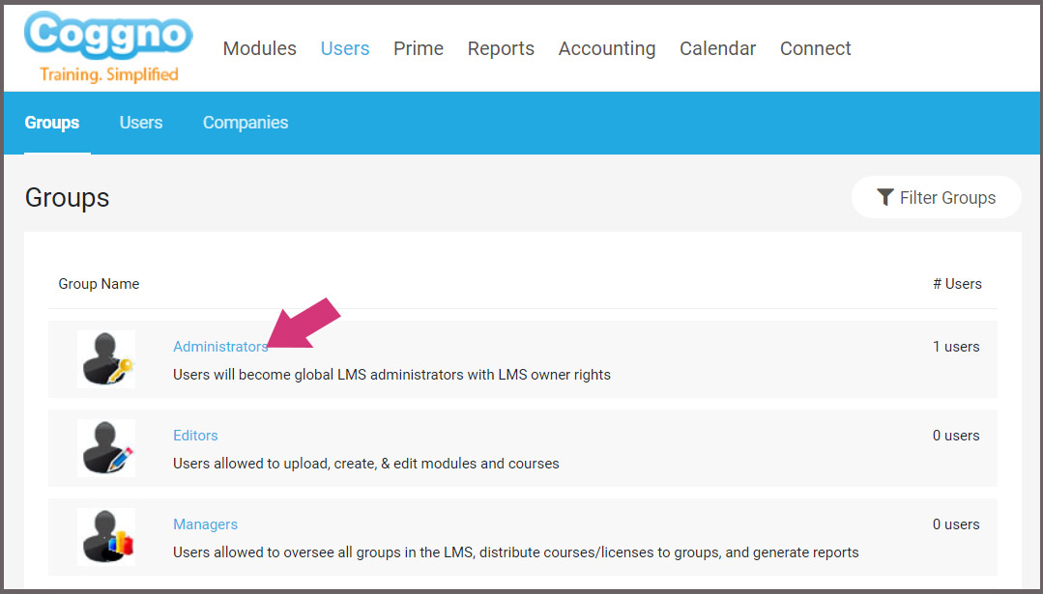Click the Administrators description about LMS owner rights

click(391, 375)
